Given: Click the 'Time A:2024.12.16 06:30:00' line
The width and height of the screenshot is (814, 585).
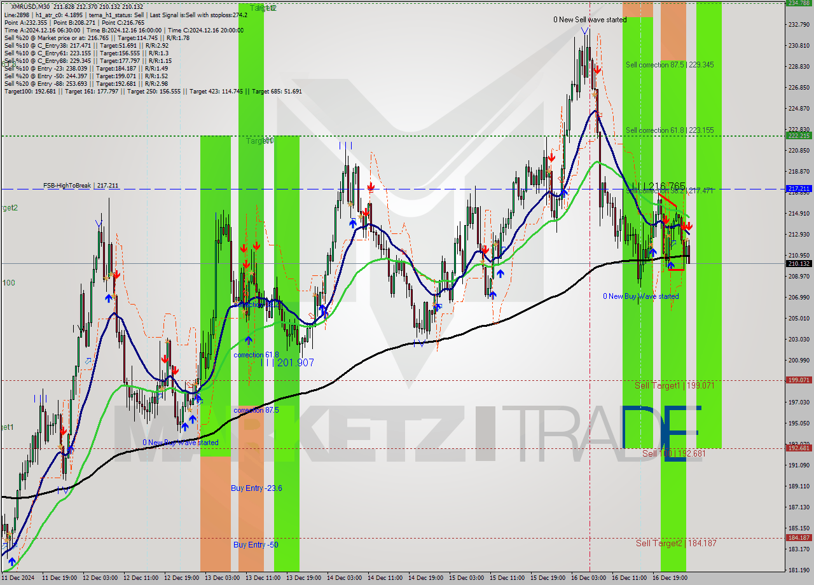Looking at the screenshot, I should [123, 30].
